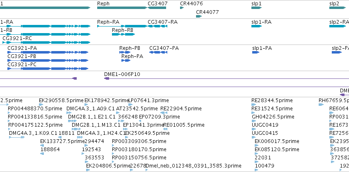
Task: Select EP07209.3prime entry
Action: [160, 116]
